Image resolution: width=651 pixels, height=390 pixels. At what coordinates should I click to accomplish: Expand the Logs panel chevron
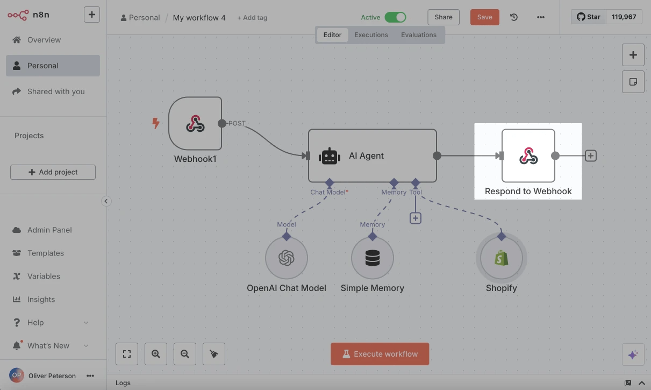[x=642, y=383]
